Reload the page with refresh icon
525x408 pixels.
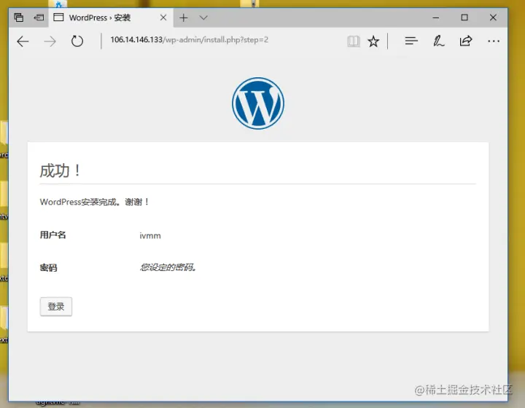tap(77, 41)
